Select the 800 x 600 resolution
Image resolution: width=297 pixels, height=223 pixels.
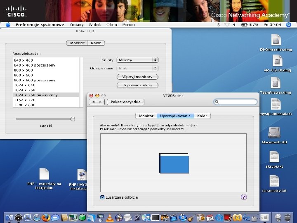click(x=24, y=75)
